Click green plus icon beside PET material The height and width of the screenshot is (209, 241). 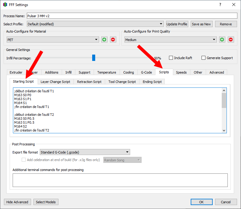(x=104, y=40)
